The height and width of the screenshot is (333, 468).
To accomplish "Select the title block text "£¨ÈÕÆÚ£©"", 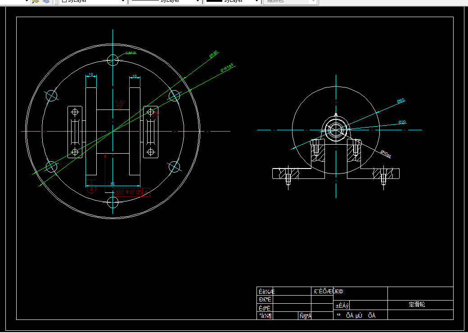I will point(328,292).
